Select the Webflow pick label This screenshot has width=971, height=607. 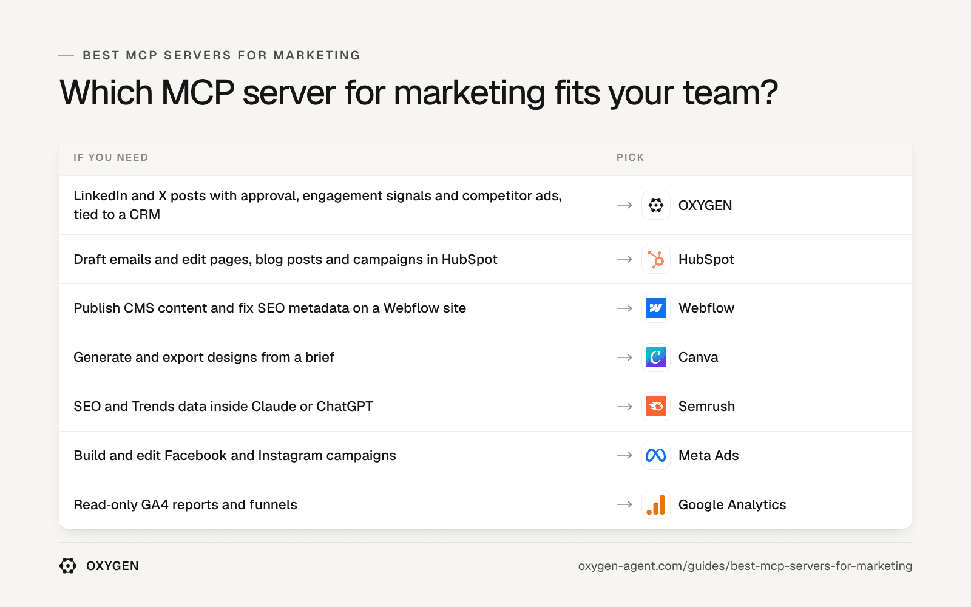(x=706, y=308)
